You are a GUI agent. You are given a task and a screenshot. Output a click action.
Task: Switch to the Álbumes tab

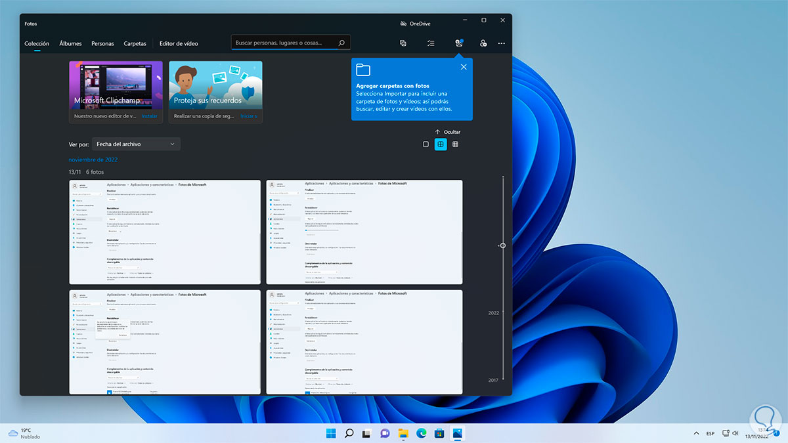coord(70,44)
